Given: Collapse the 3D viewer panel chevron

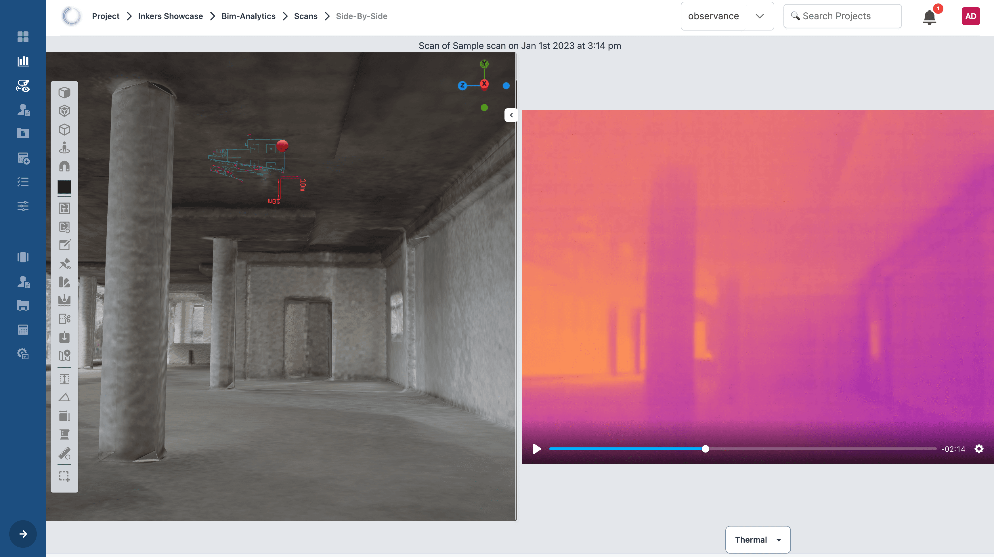Looking at the screenshot, I should pos(511,115).
